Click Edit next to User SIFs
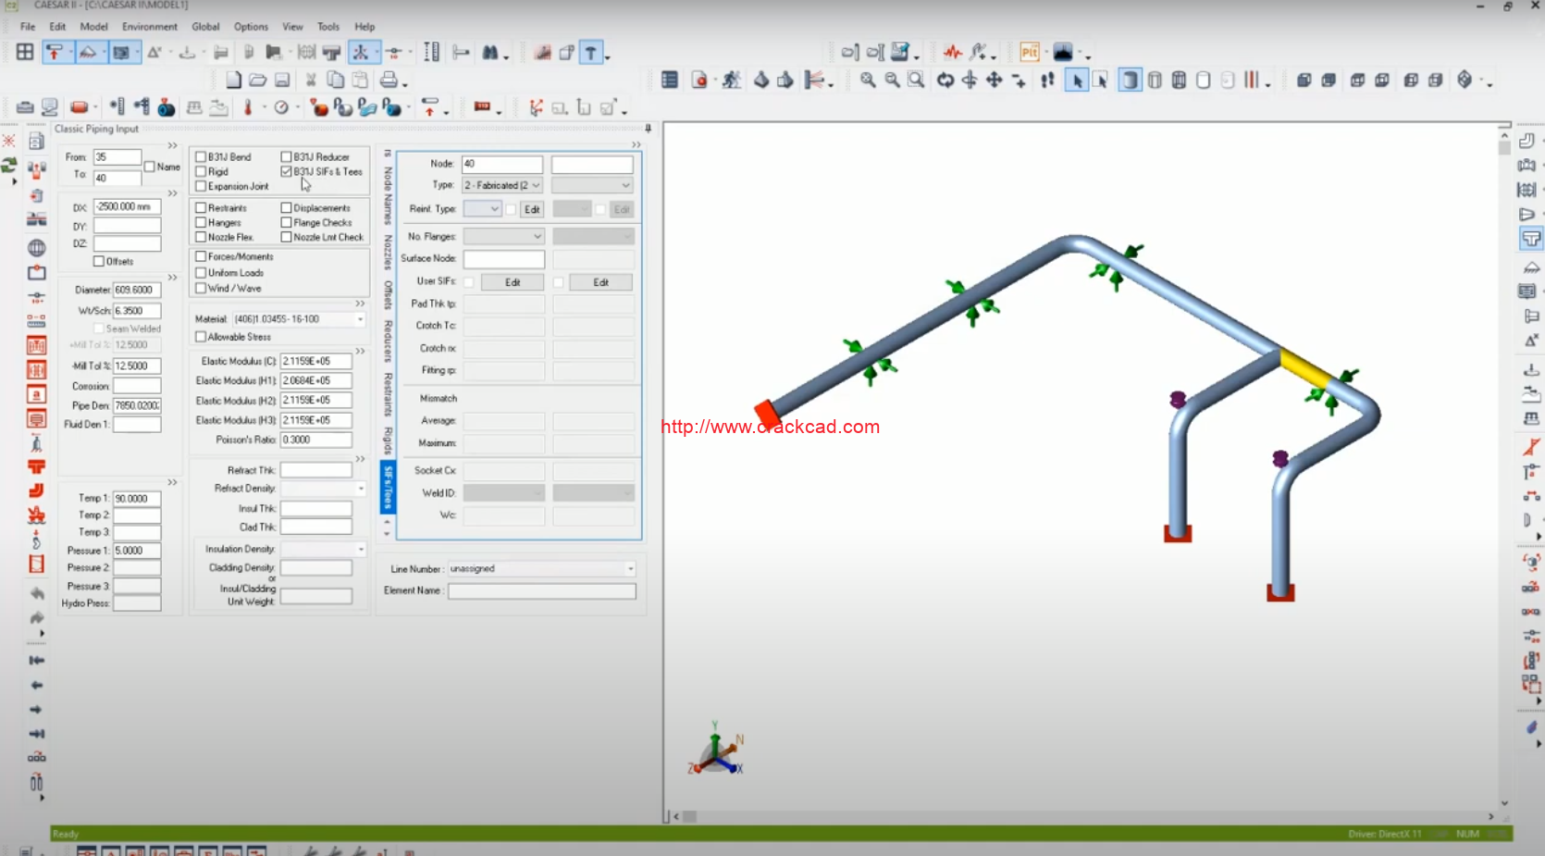 pos(513,281)
